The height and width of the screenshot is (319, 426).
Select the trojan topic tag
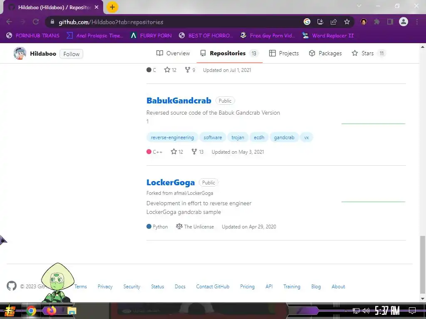(x=238, y=137)
